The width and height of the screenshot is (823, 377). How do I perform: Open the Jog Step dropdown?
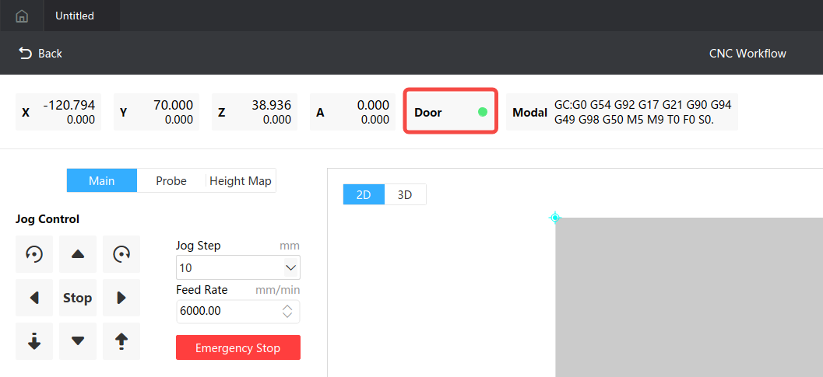pyautogui.click(x=290, y=267)
